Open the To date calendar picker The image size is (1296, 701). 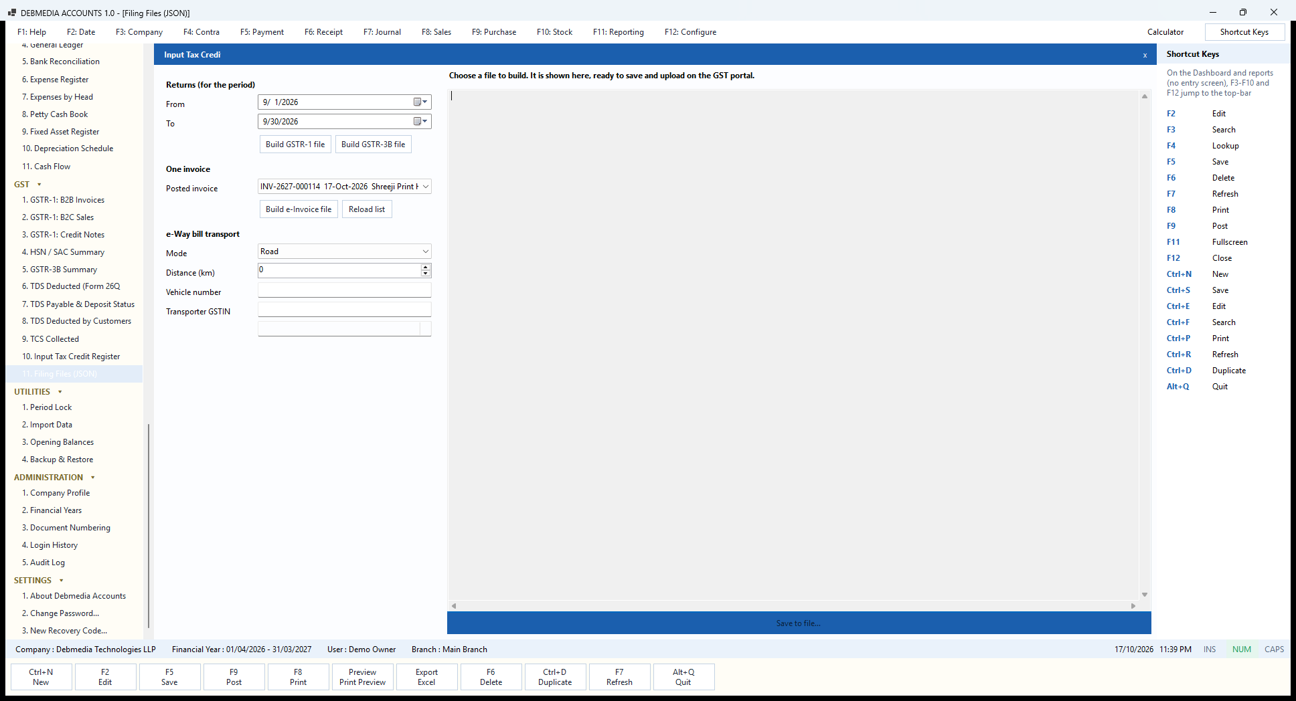420,122
